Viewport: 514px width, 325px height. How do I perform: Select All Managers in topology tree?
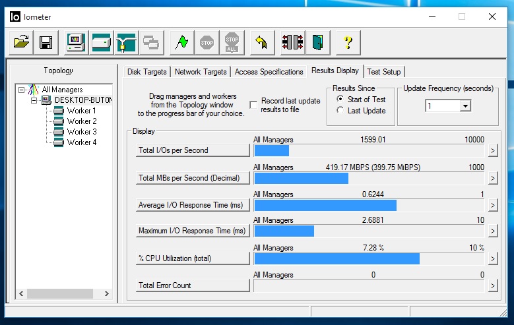click(62, 90)
